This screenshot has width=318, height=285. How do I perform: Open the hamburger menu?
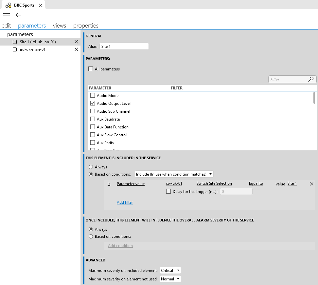(x=7, y=15)
